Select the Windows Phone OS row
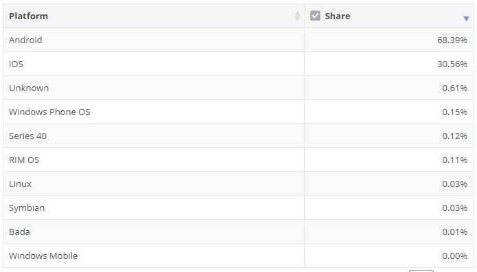 tap(238, 112)
